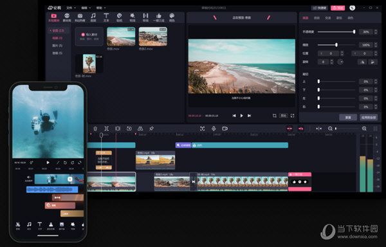386x247 pixels.
Task: Open the 贴纸 stickers tab
Action: [120, 18]
